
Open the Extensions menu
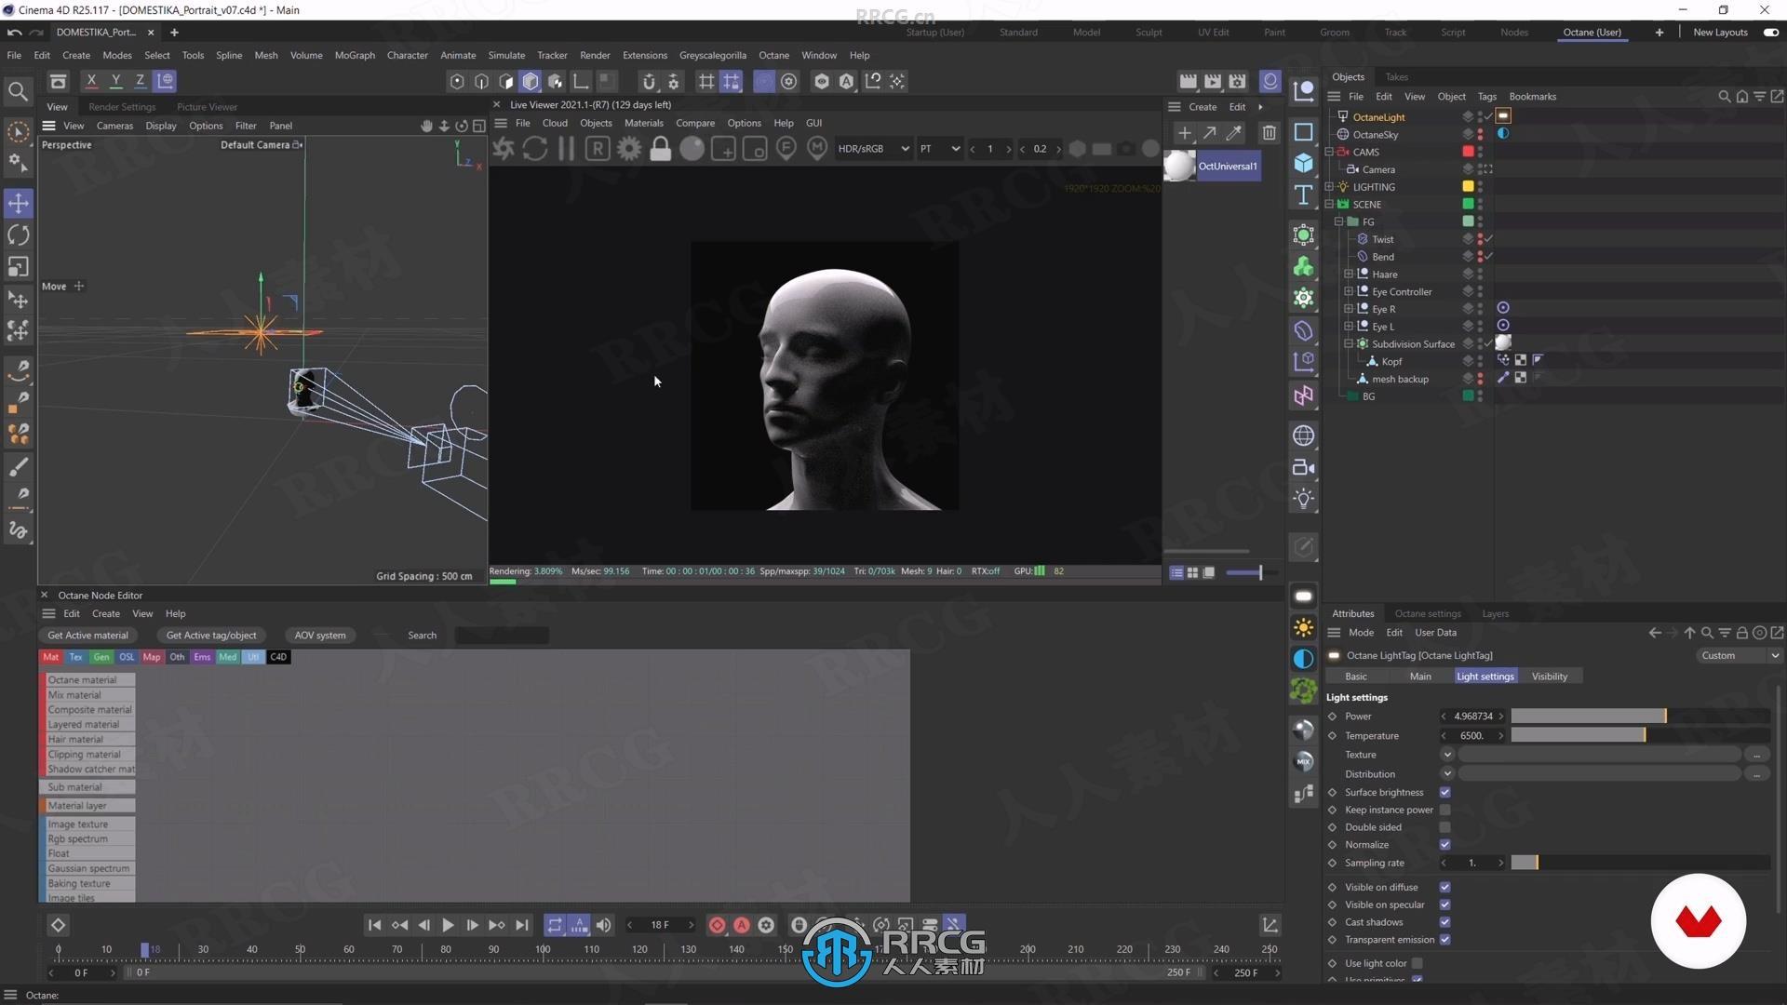[x=644, y=55]
